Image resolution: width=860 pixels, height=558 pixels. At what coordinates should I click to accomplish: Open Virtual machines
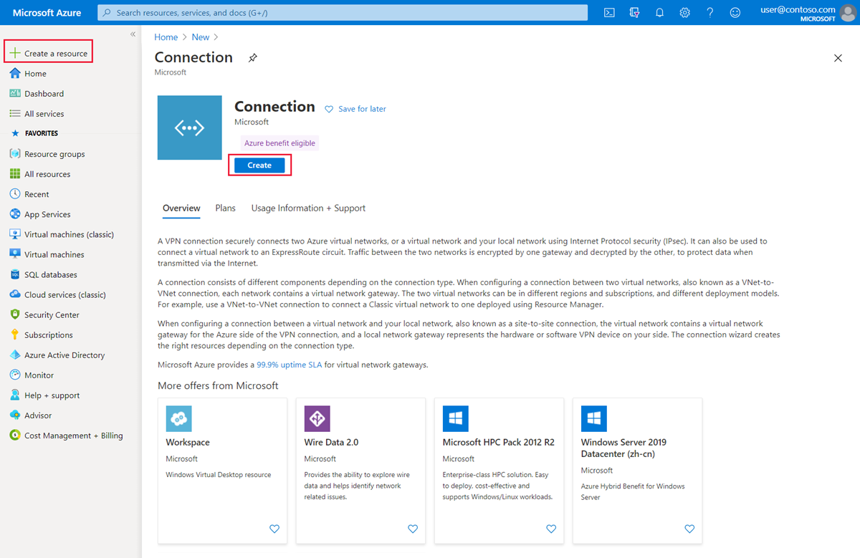point(47,254)
